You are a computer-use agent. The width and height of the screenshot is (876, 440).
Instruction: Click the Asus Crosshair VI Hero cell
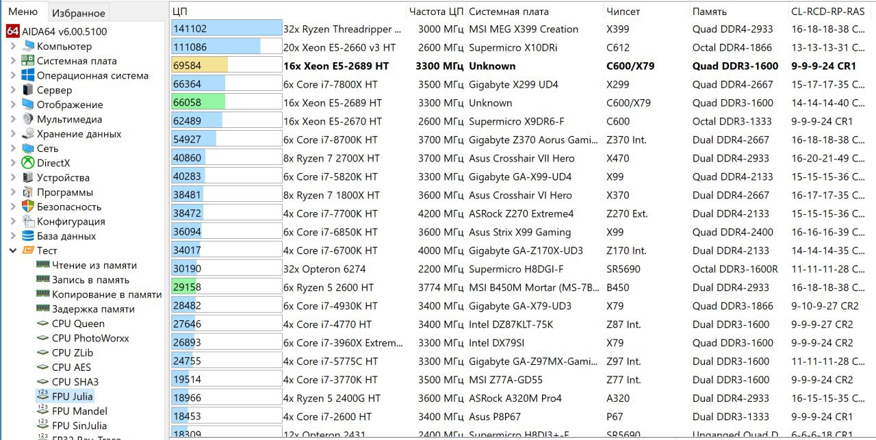(520, 196)
